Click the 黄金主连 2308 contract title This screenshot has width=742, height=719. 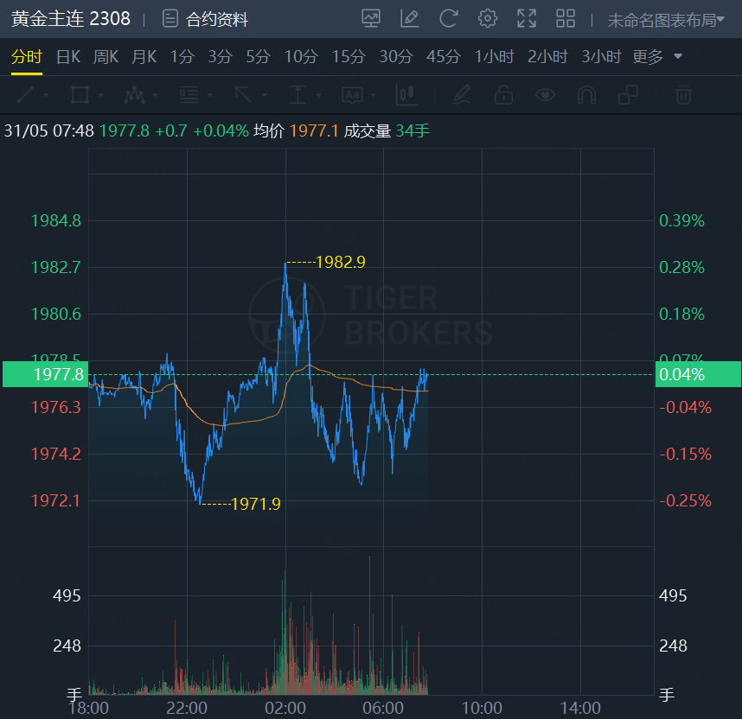(71, 19)
